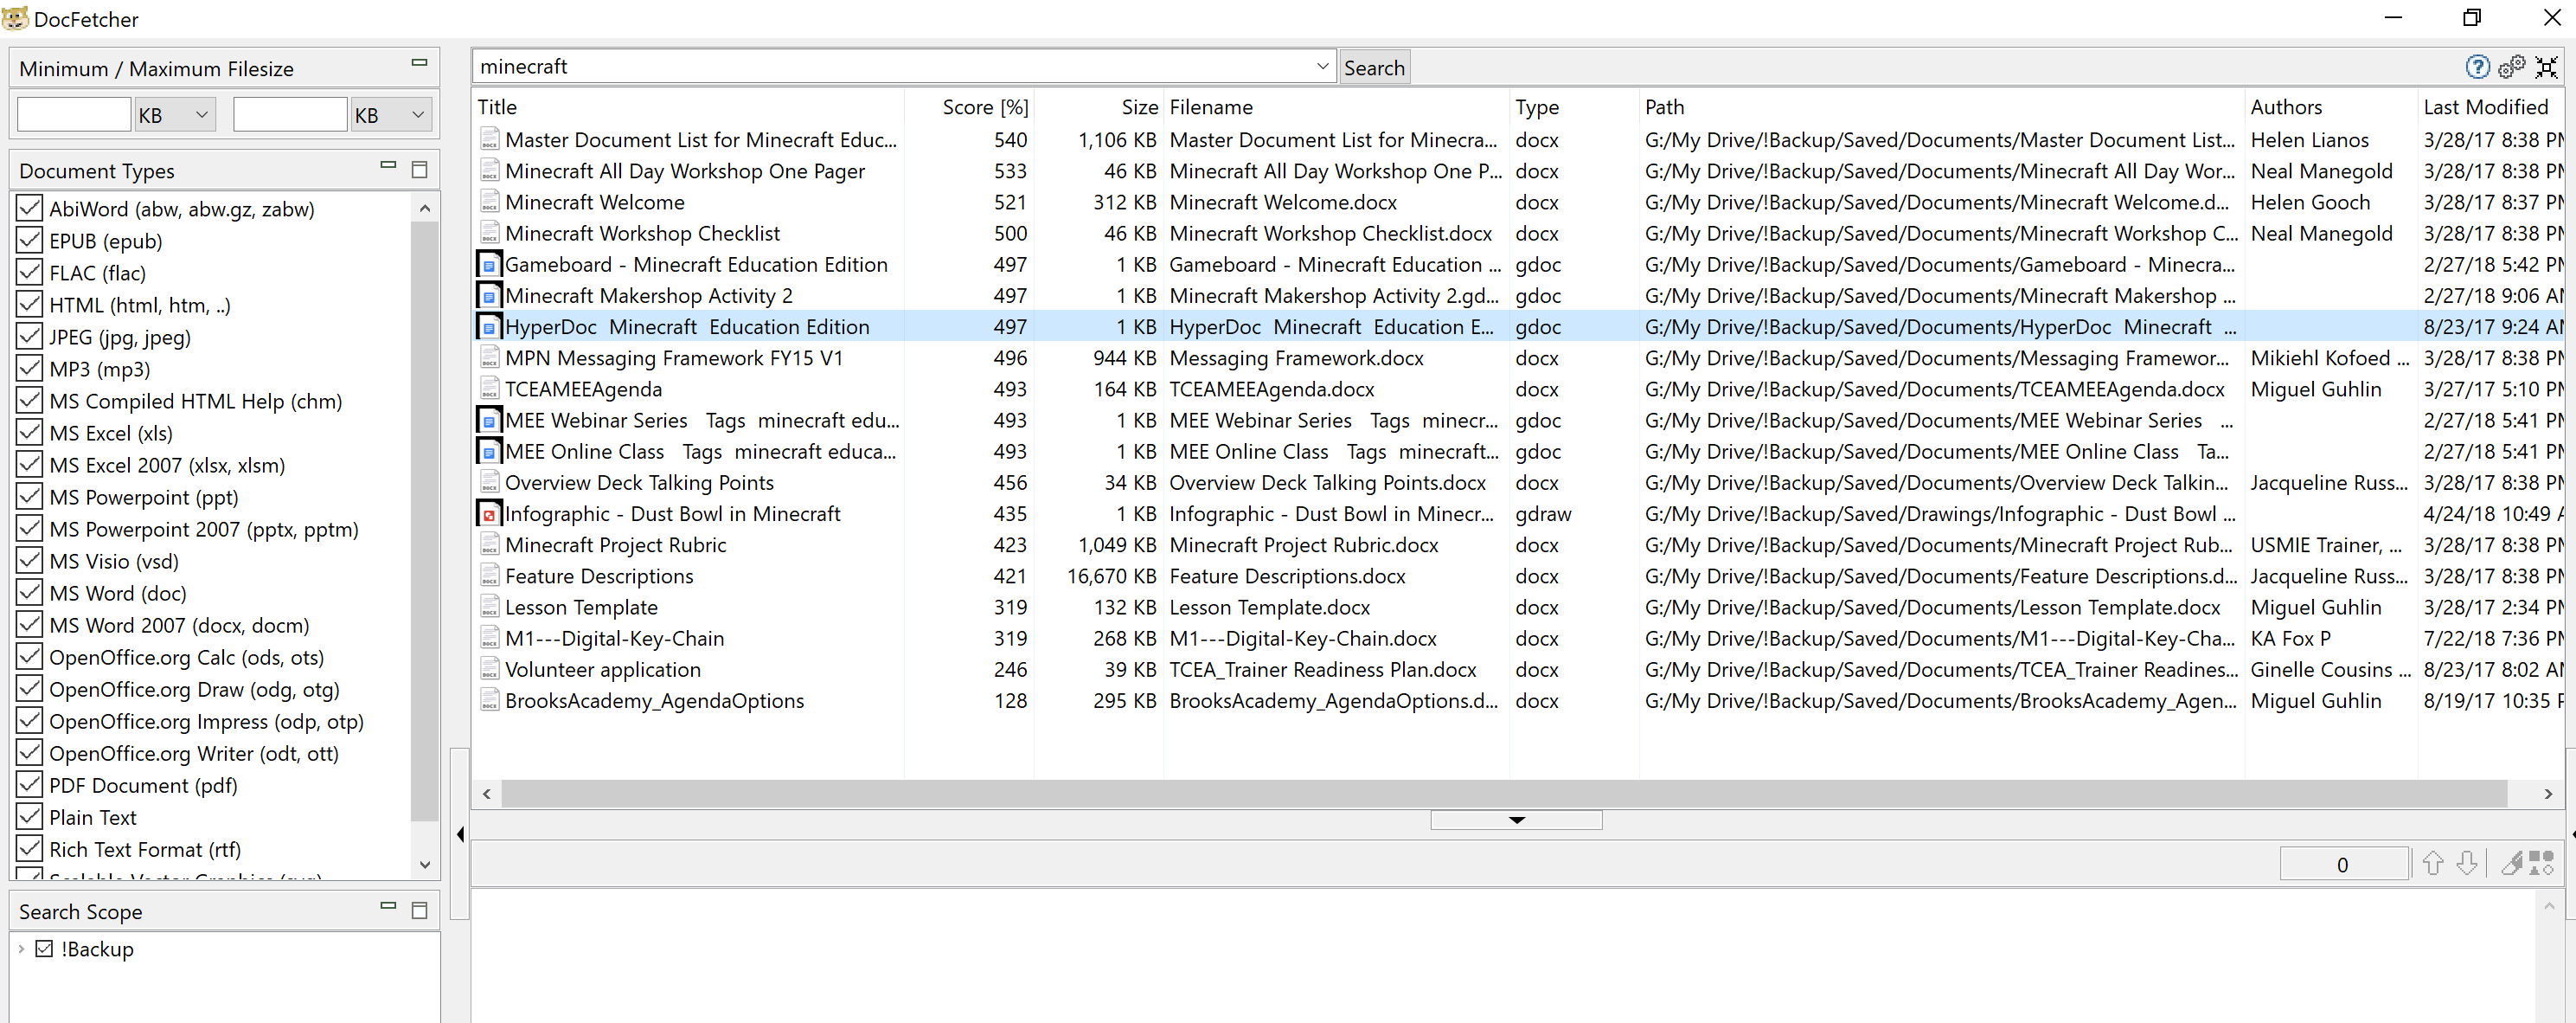The height and width of the screenshot is (1023, 2576).
Task: Click the document types scrollbar down arrow
Action: [x=425, y=864]
